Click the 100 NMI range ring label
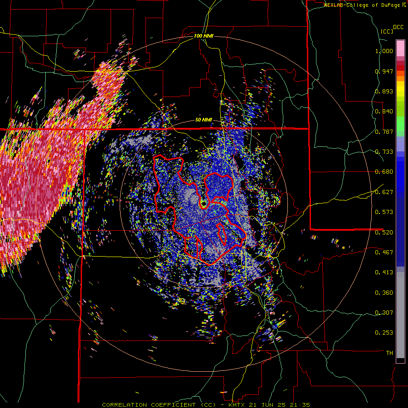This screenshot has height=408, width=408. click(x=204, y=36)
